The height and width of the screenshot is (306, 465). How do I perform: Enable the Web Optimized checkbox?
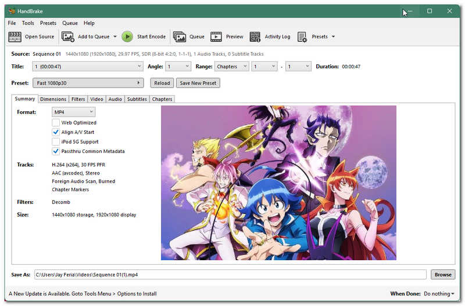(55, 123)
